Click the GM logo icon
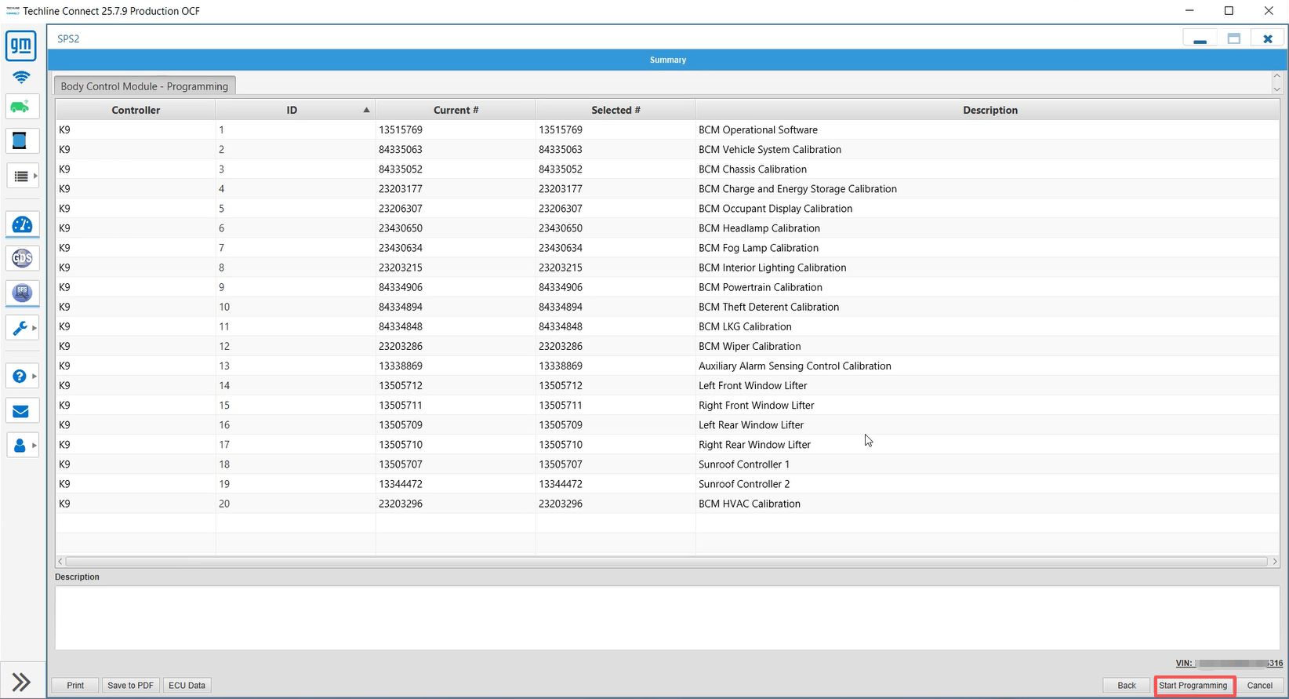The height and width of the screenshot is (699, 1289). [21, 46]
